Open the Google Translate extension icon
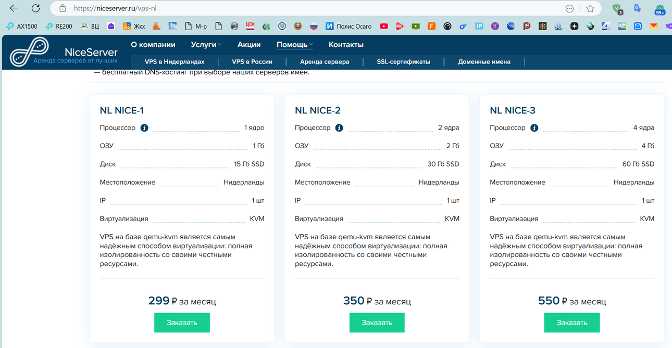The image size is (672, 348). [638, 8]
